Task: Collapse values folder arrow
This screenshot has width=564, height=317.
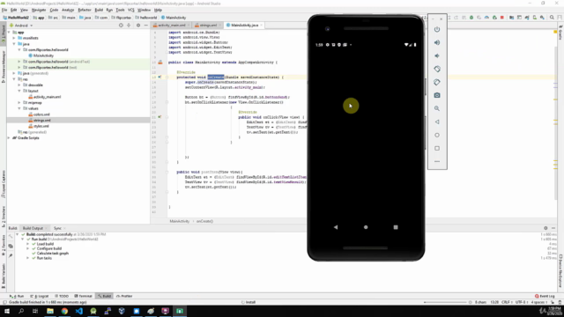Action: click(19, 108)
